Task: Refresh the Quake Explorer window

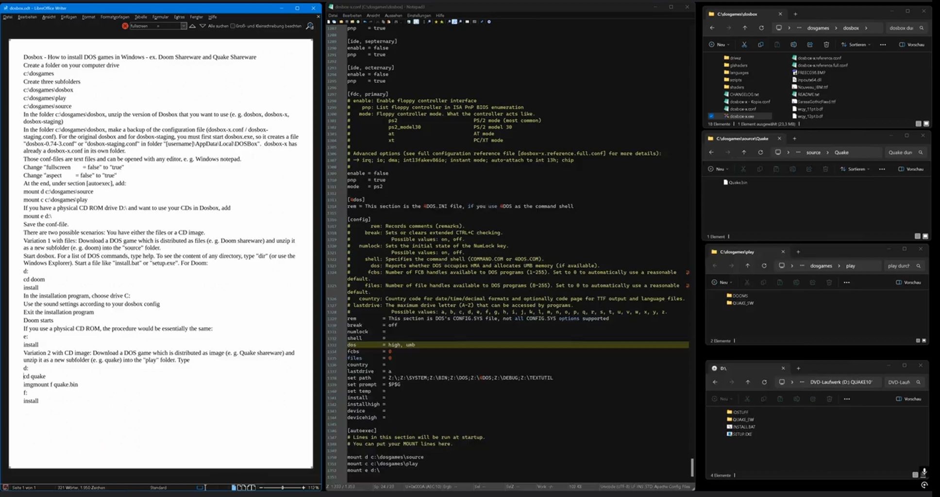Action: (x=760, y=152)
